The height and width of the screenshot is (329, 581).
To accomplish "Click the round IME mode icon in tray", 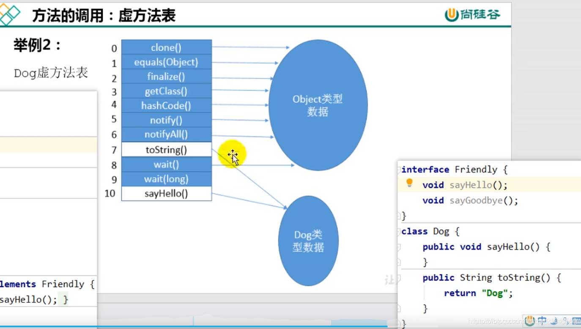I will (x=530, y=321).
